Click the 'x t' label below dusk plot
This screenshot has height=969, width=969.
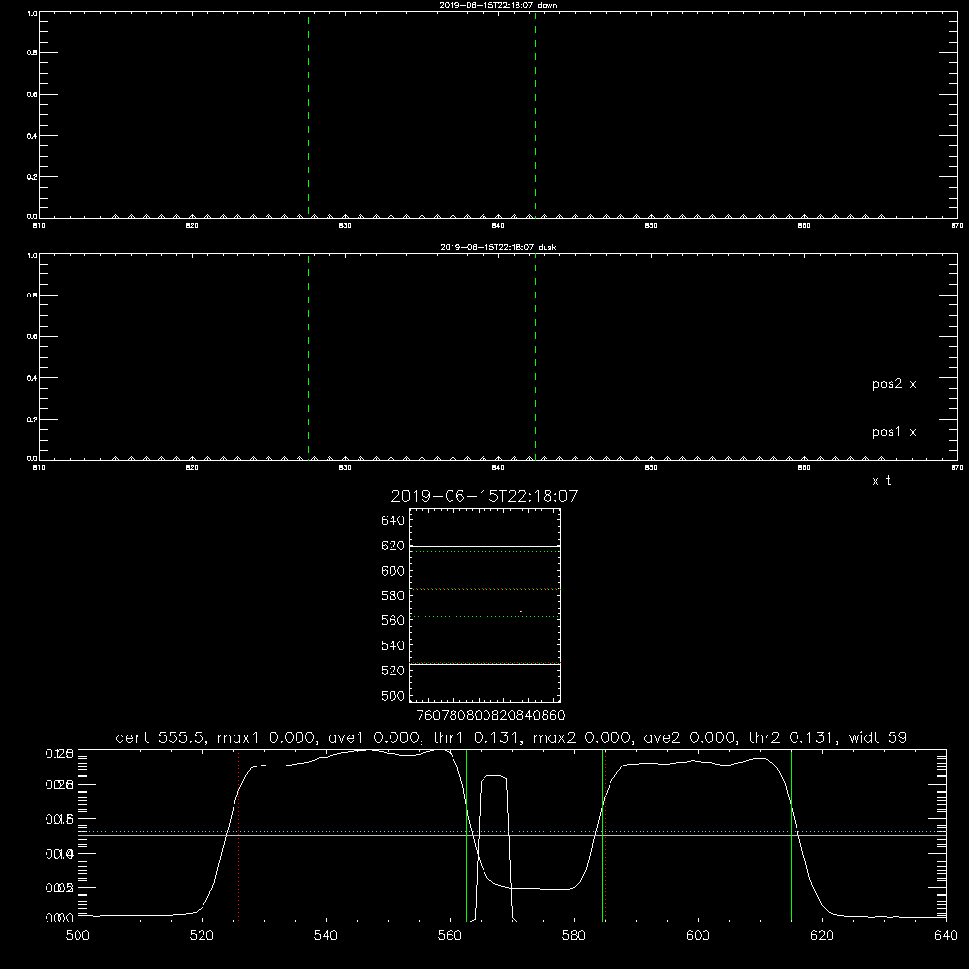tap(881, 481)
